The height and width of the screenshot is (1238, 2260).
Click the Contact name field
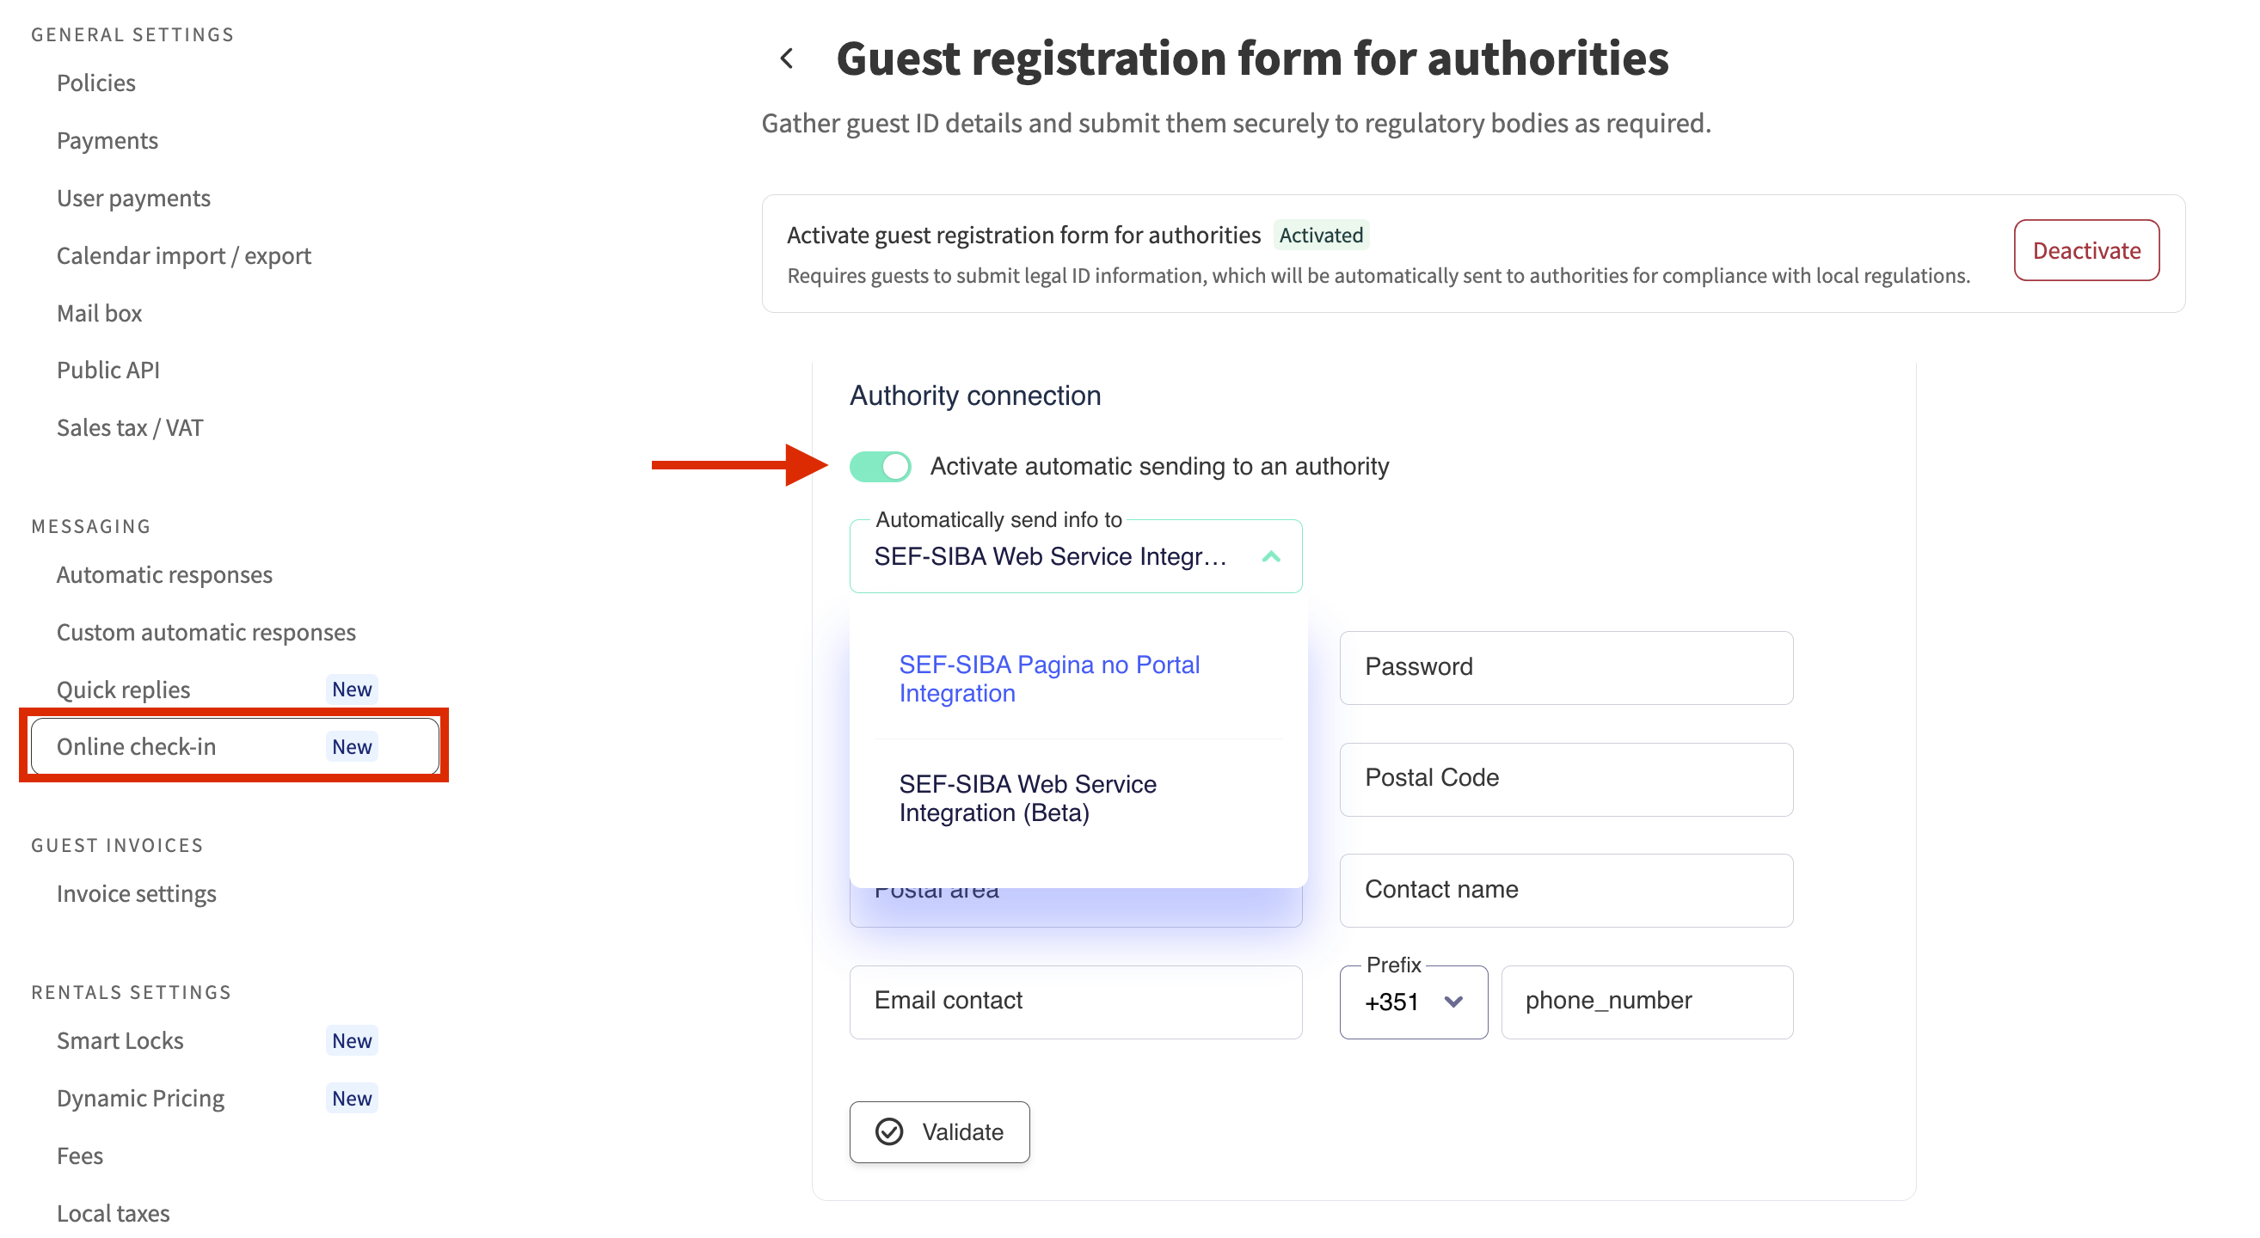(x=1565, y=890)
